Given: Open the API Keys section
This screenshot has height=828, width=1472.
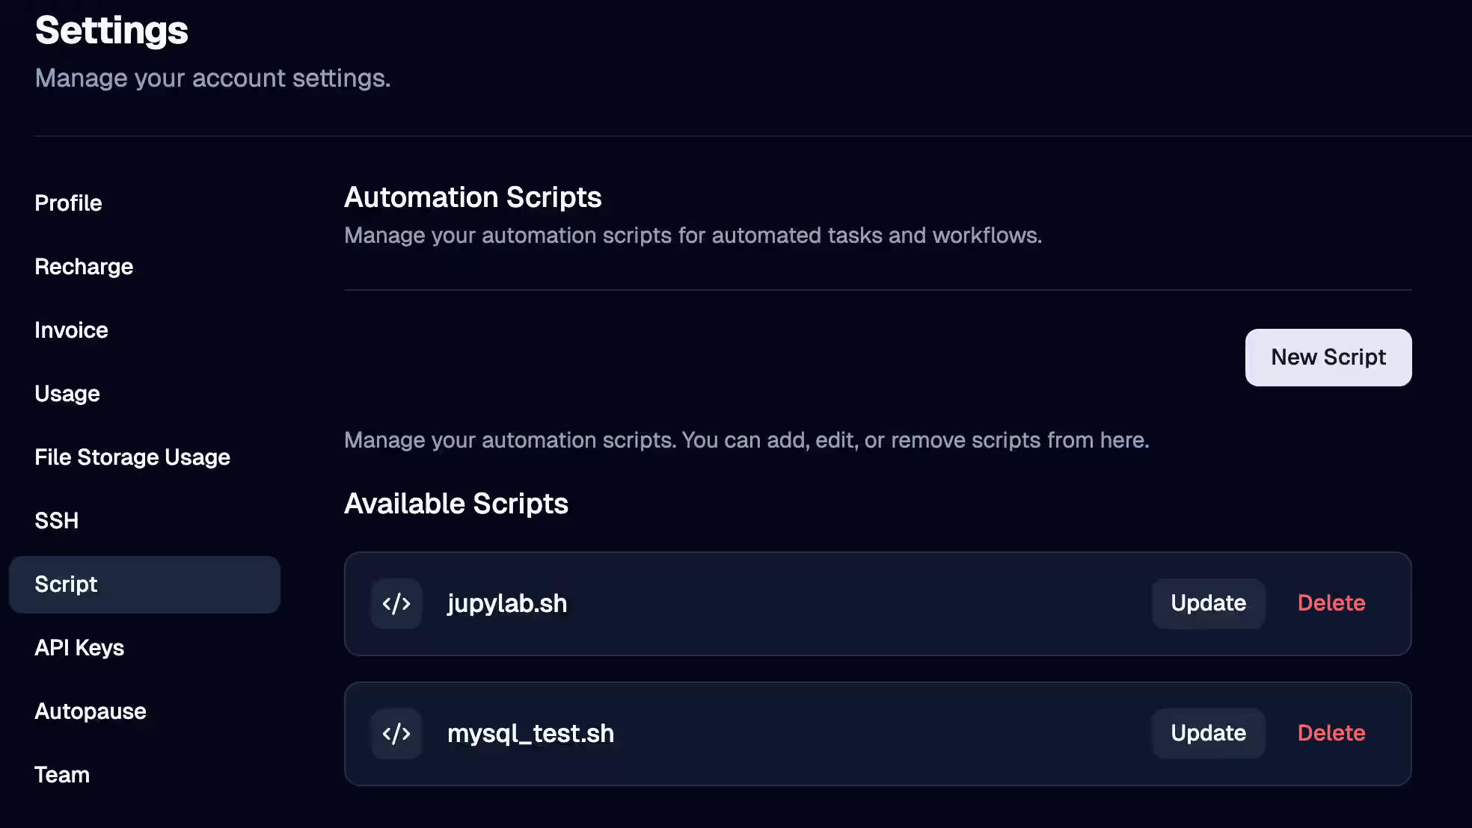Looking at the screenshot, I should 79,647.
